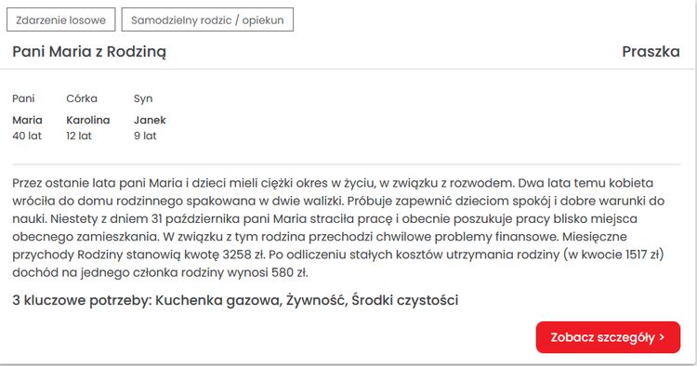This screenshot has height=366, width=697.
Task: Click the Syn role label
Action: coord(143,98)
